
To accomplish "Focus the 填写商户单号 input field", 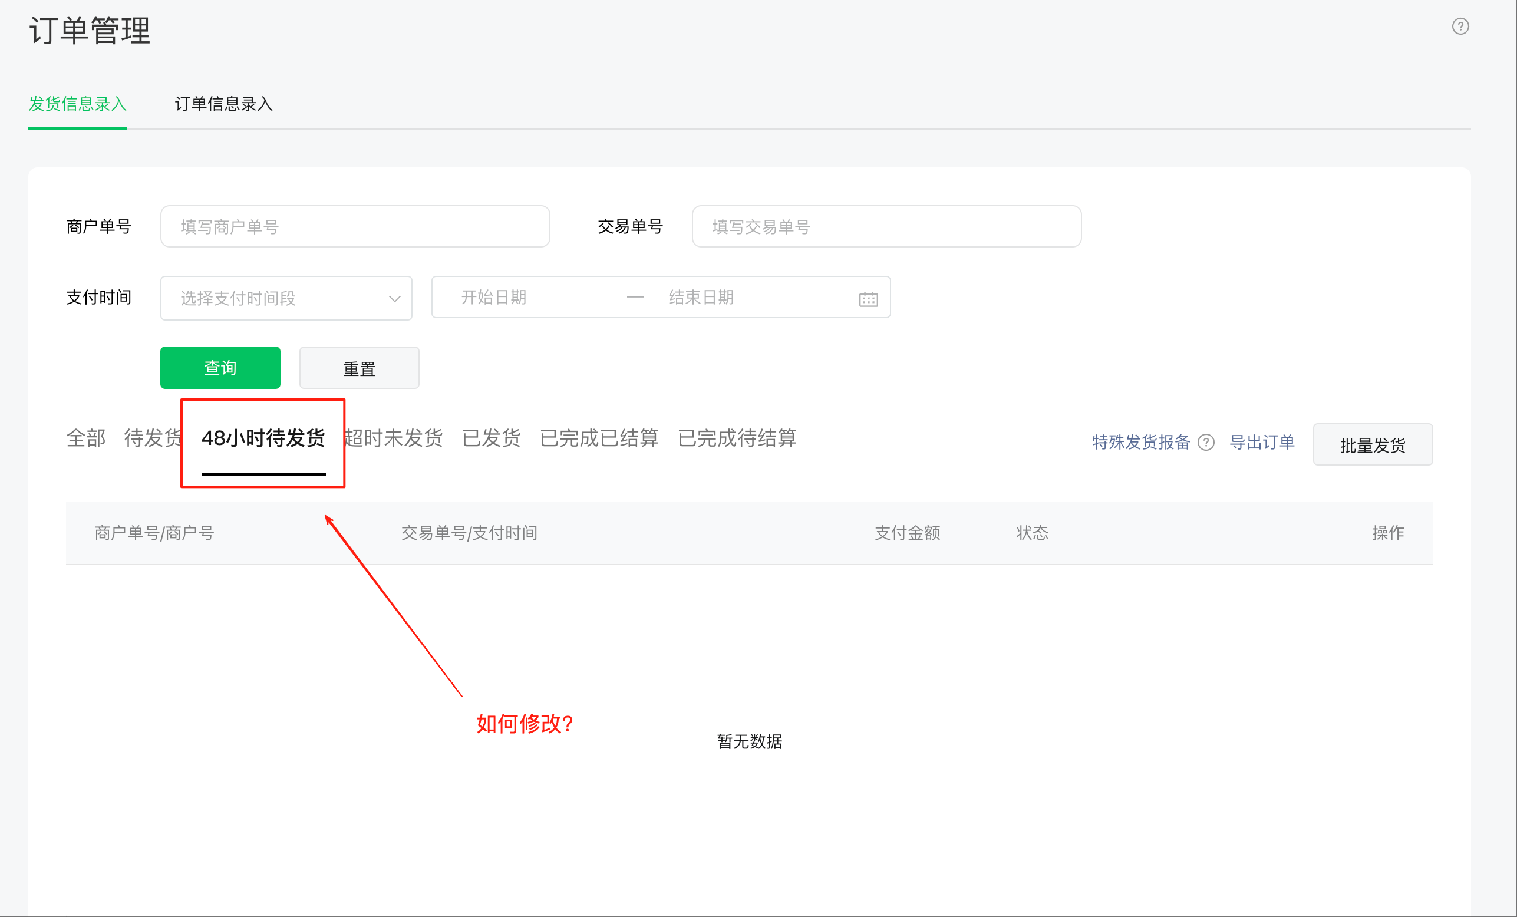I will 355,226.
